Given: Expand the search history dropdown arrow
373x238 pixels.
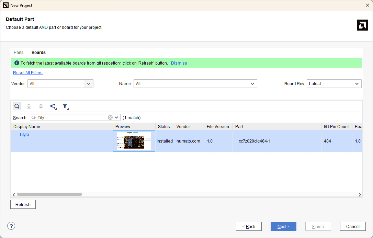Looking at the screenshot, I should click(x=117, y=117).
